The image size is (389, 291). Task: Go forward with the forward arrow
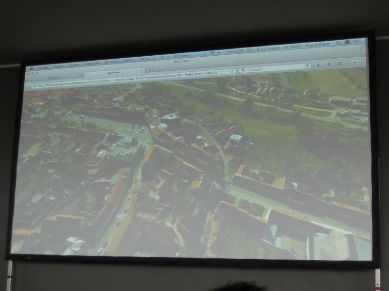click(x=34, y=86)
